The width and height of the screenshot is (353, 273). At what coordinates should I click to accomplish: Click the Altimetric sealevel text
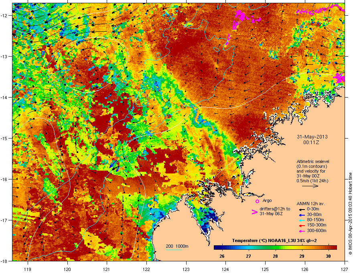(313, 161)
